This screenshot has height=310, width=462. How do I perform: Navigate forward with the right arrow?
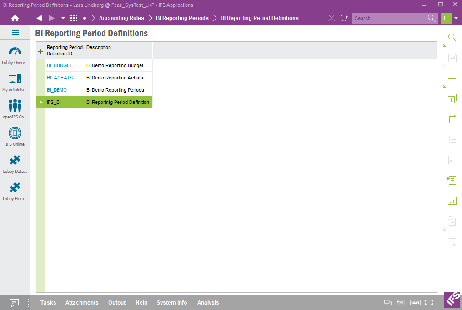(x=52, y=18)
